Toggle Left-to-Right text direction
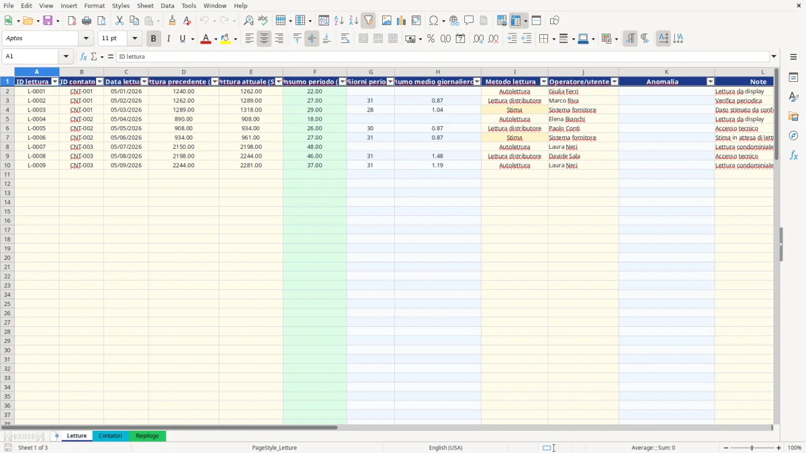Screen dimensions: 806x453 630,39
